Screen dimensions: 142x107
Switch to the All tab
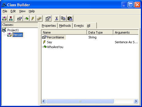pyautogui.click(x=91, y=26)
